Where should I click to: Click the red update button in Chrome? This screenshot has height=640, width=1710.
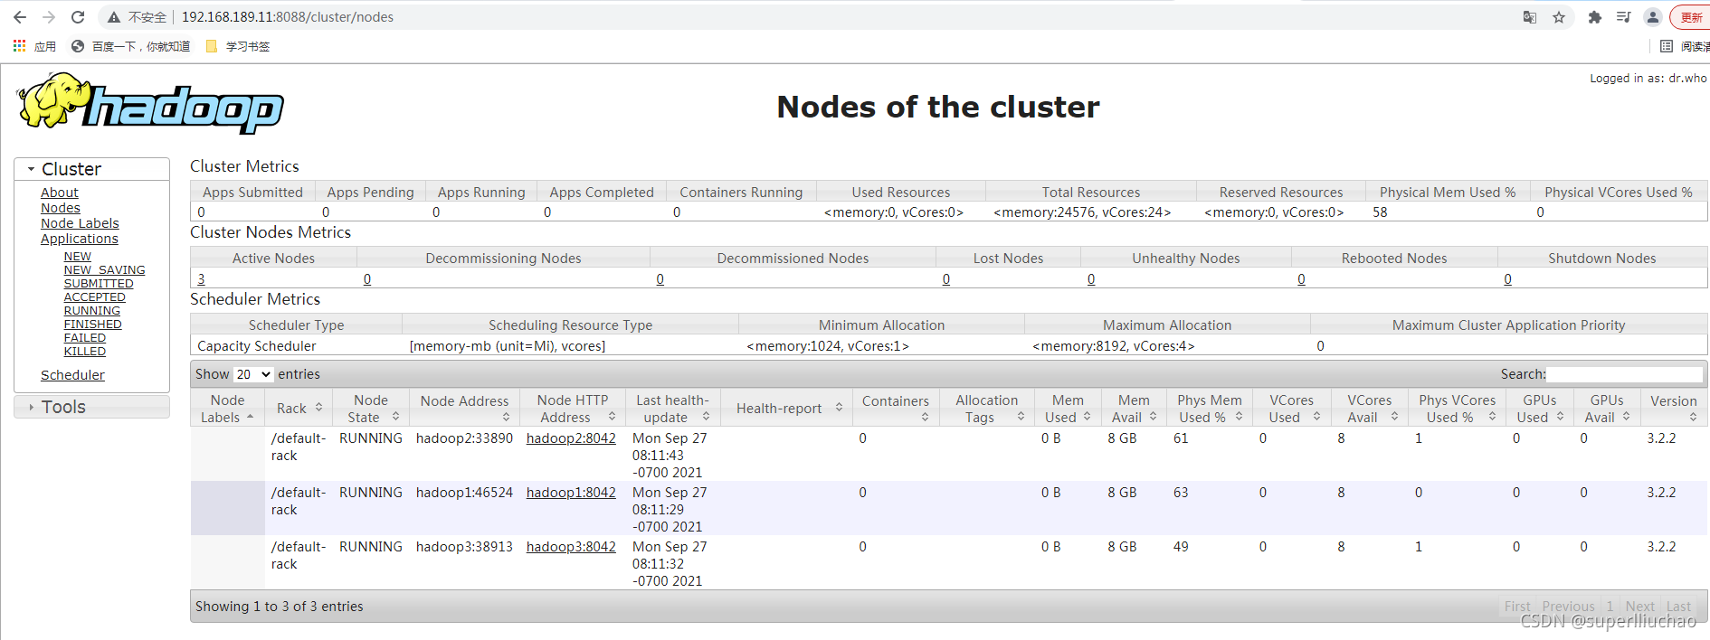coord(1691,17)
